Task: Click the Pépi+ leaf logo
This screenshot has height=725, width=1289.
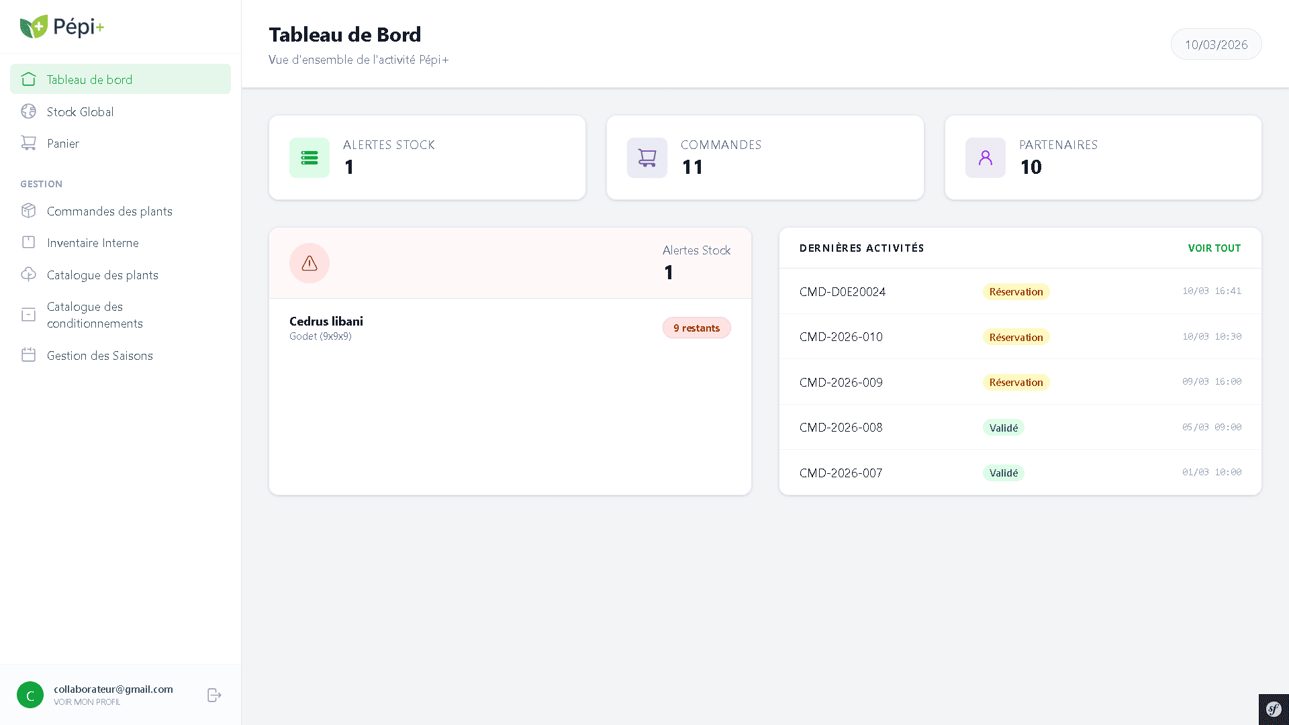Action: point(34,27)
